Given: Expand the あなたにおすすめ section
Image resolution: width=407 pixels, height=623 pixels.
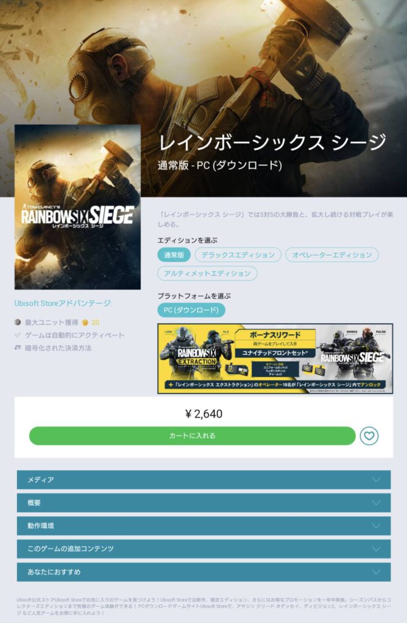Looking at the screenshot, I should [203, 572].
